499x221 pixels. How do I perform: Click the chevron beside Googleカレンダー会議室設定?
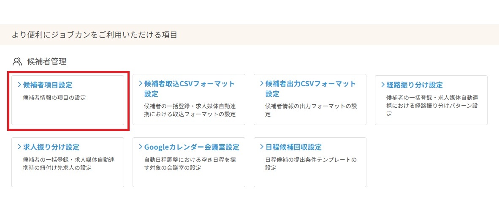click(x=141, y=147)
